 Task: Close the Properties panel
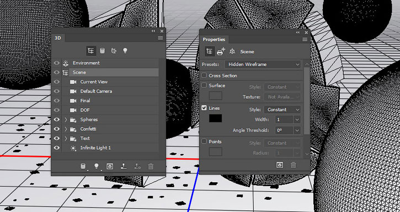click(x=306, y=33)
